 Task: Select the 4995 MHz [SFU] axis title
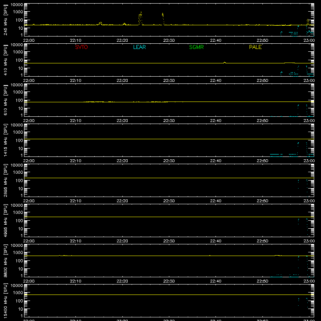pyautogui.click(x=5, y=220)
